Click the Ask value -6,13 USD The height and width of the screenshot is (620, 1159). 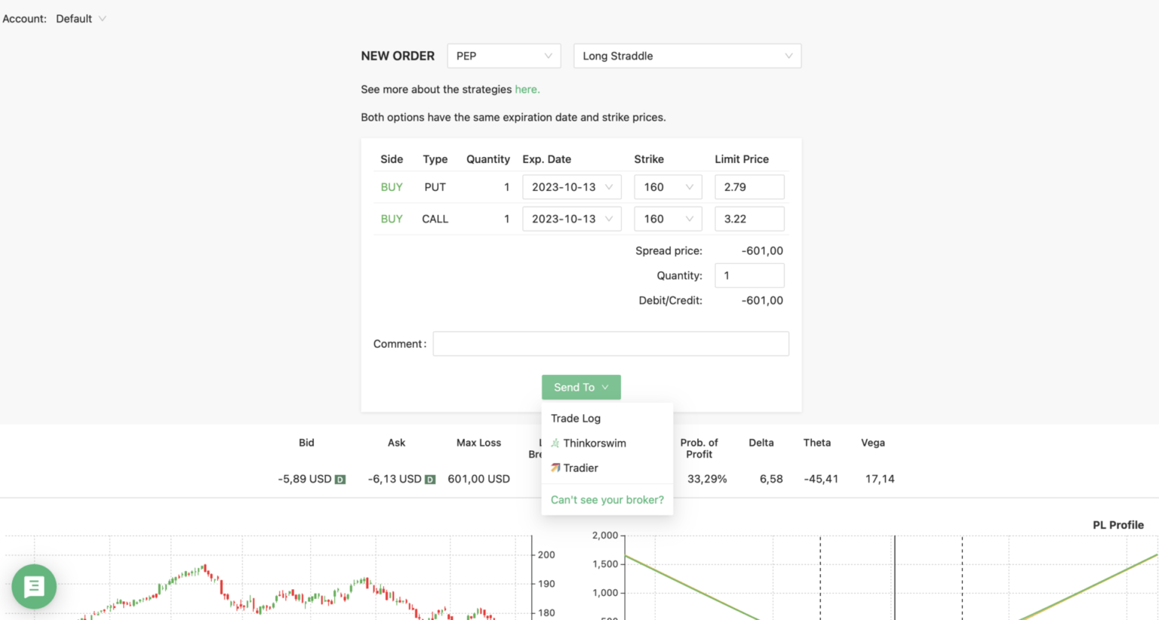(x=395, y=479)
